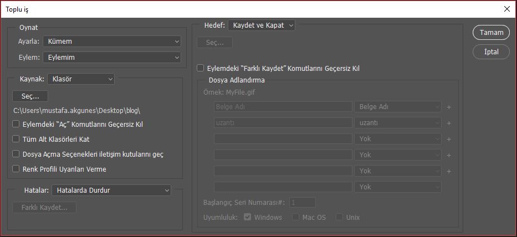Check Dosya Açma Seçenekleri iletişim kutularını geç
Screen dimensions: 517x237
click(16, 154)
